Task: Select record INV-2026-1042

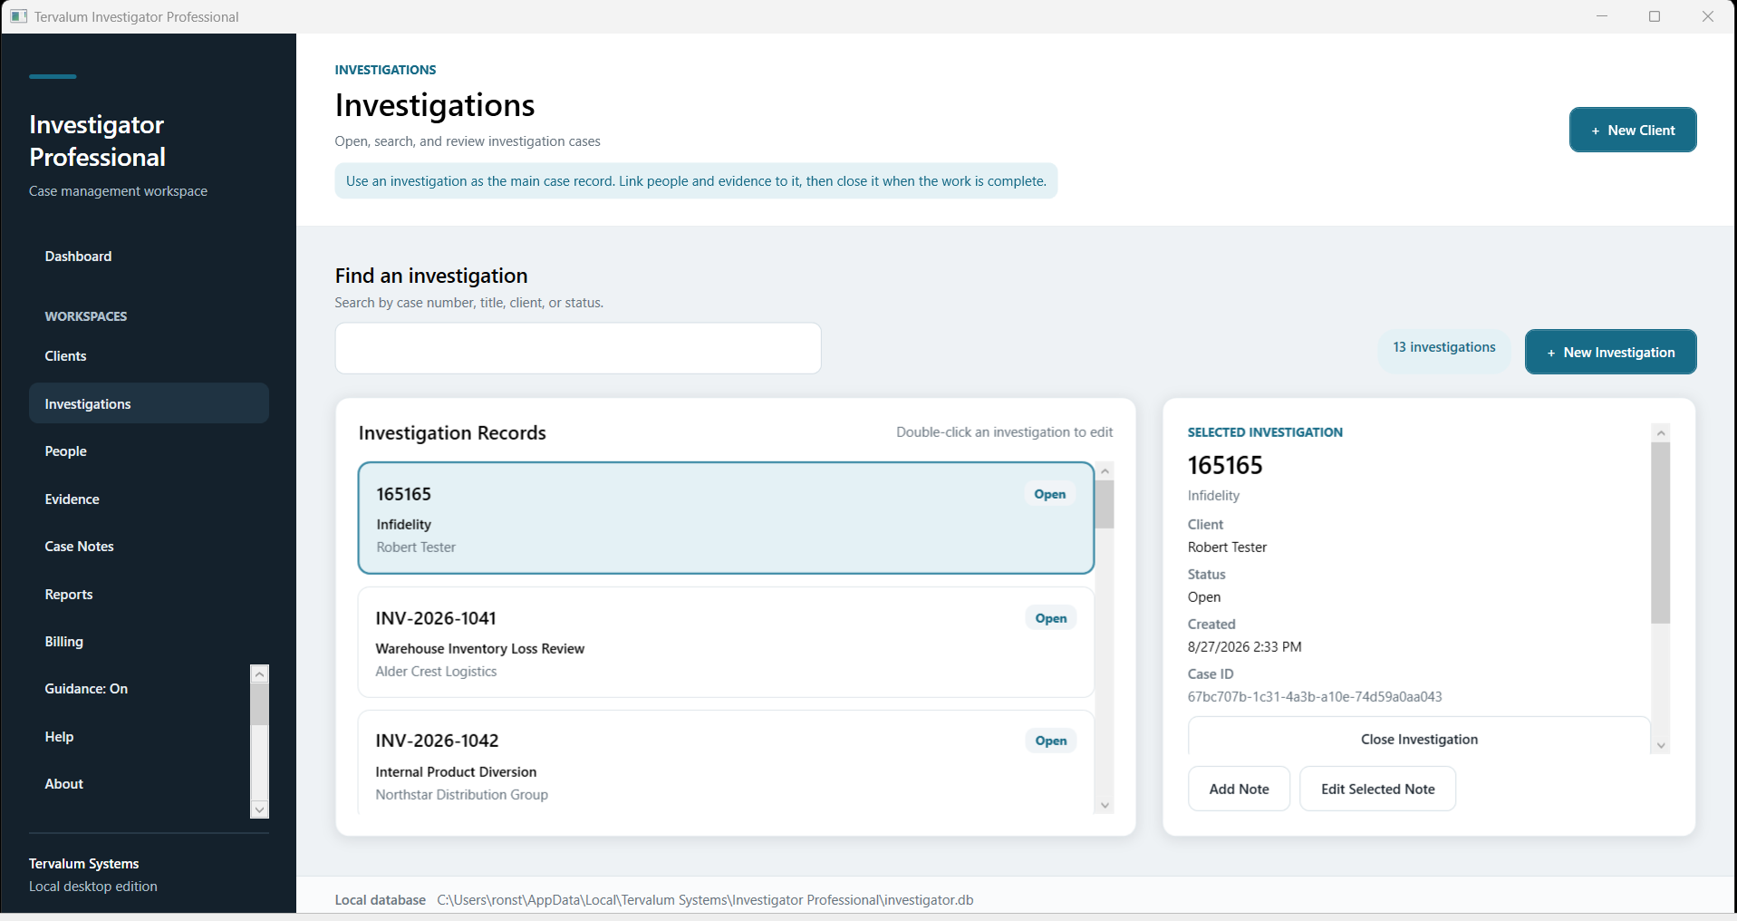Action: pyautogui.click(x=726, y=761)
